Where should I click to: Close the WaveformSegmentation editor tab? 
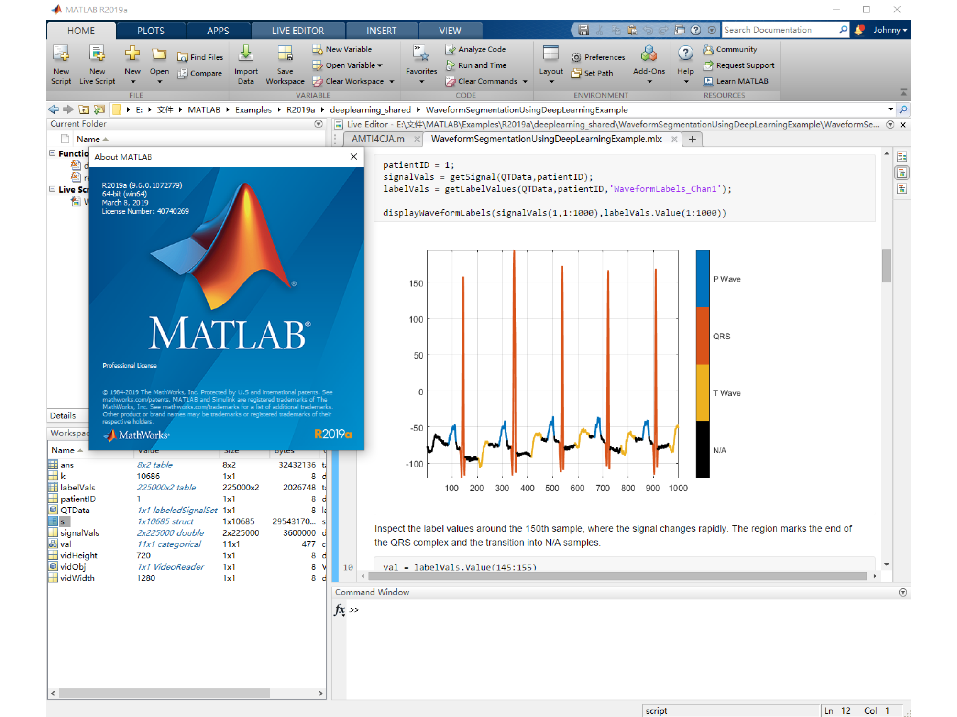point(674,139)
